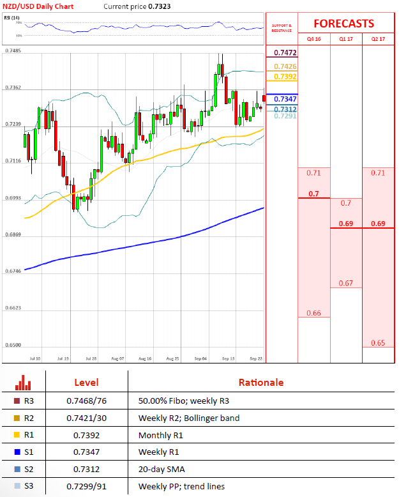Click the 'Support & Resistance' column header
Screen dimensions: 399x497
pos(282,28)
